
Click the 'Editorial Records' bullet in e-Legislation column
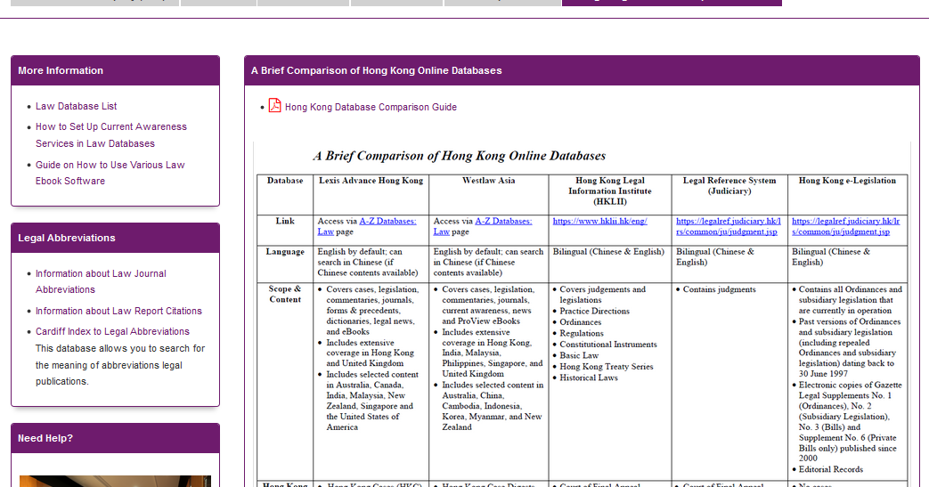pyautogui.click(x=831, y=469)
